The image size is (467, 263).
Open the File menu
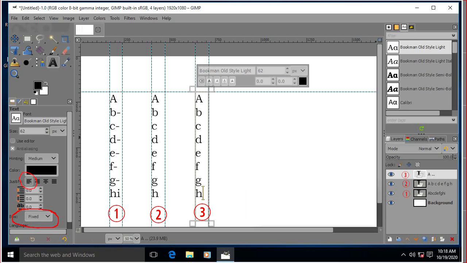[14, 18]
